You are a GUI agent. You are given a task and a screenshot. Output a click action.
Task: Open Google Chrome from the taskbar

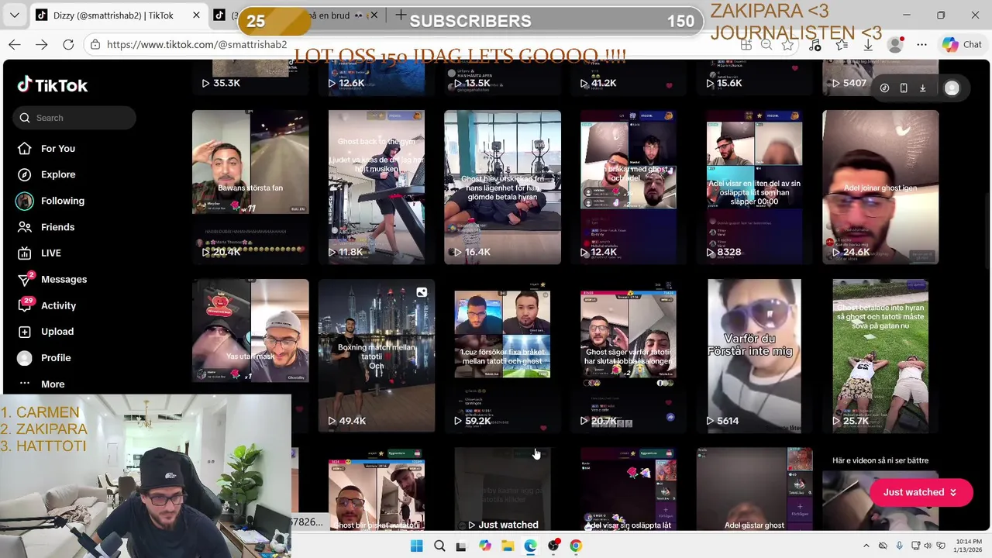coord(576,546)
